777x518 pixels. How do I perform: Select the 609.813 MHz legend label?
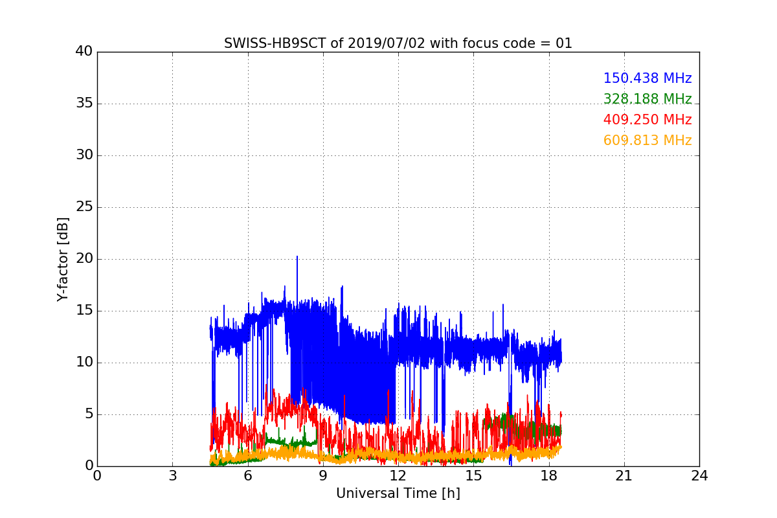pos(647,141)
